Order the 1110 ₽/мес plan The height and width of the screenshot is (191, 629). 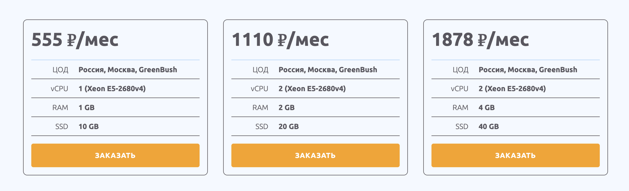pyautogui.click(x=315, y=155)
